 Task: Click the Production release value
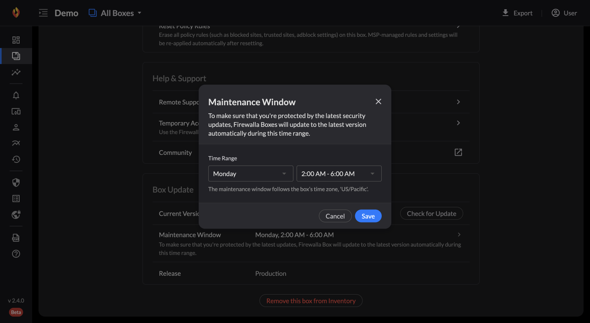[x=271, y=273]
